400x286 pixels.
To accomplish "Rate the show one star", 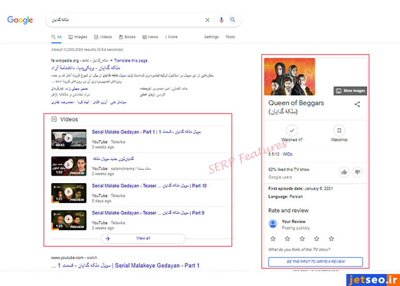I will 273,239.
